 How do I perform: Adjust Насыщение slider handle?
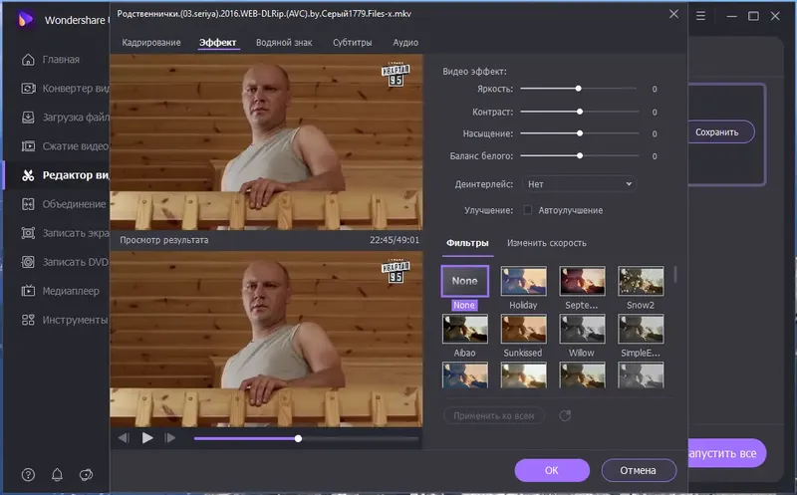(580, 133)
